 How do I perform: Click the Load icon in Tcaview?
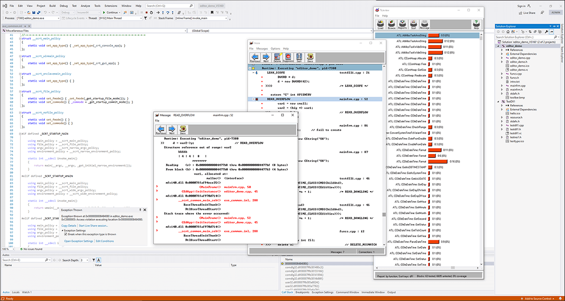click(x=380, y=24)
